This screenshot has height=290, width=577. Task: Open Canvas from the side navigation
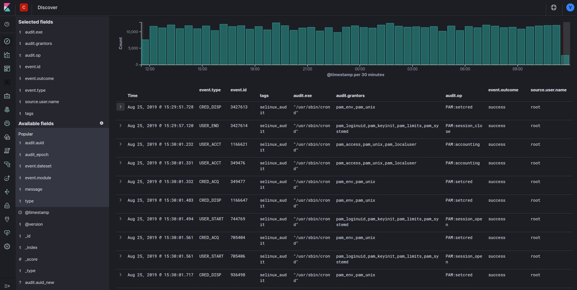[7, 82]
